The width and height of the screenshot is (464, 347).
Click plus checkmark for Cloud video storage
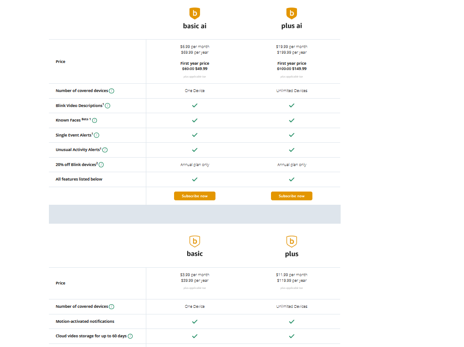(291, 336)
